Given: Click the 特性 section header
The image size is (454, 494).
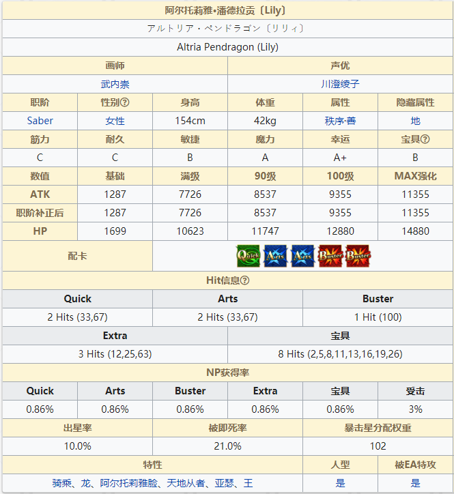Looking at the screenshot, I should click(x=153, y=465).
